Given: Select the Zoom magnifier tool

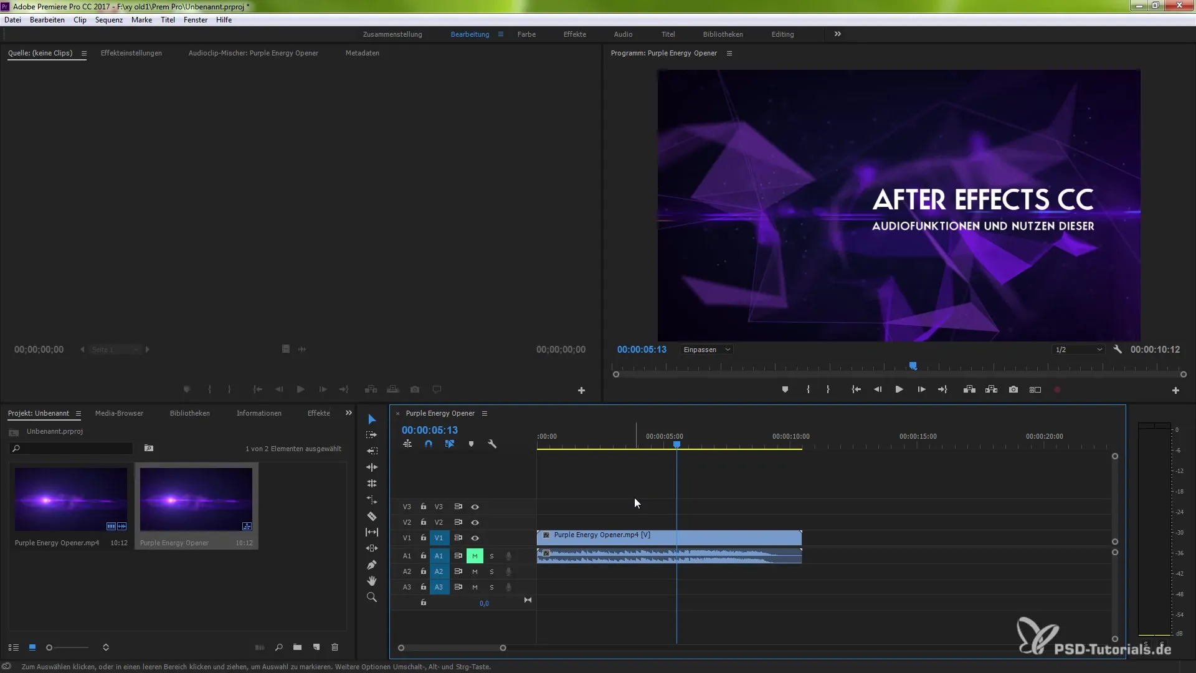Looking at the screenshot, I should click(x=372, y=597).
